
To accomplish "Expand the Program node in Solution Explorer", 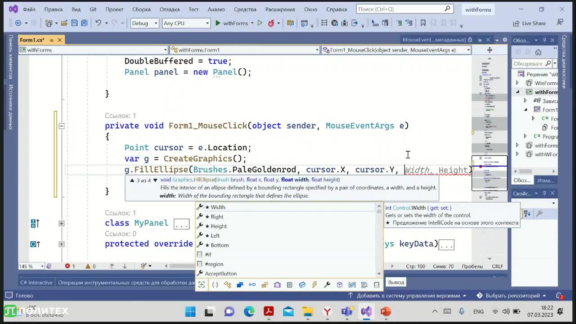I will click(525, 136).
